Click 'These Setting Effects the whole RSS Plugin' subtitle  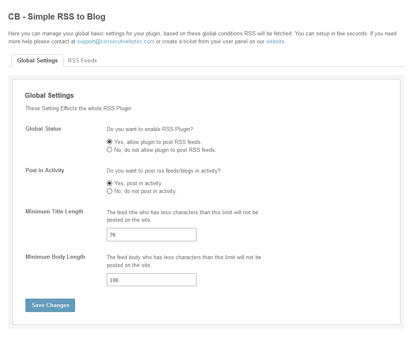pos(78,109)
